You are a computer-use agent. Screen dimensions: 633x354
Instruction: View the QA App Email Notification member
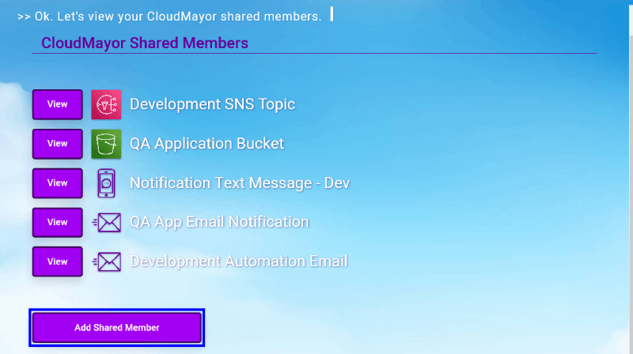pyautogui.click(x=57, y=223)
